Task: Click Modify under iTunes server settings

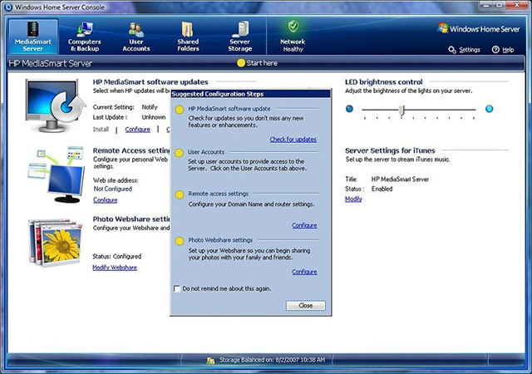Action: click(353, 199)
